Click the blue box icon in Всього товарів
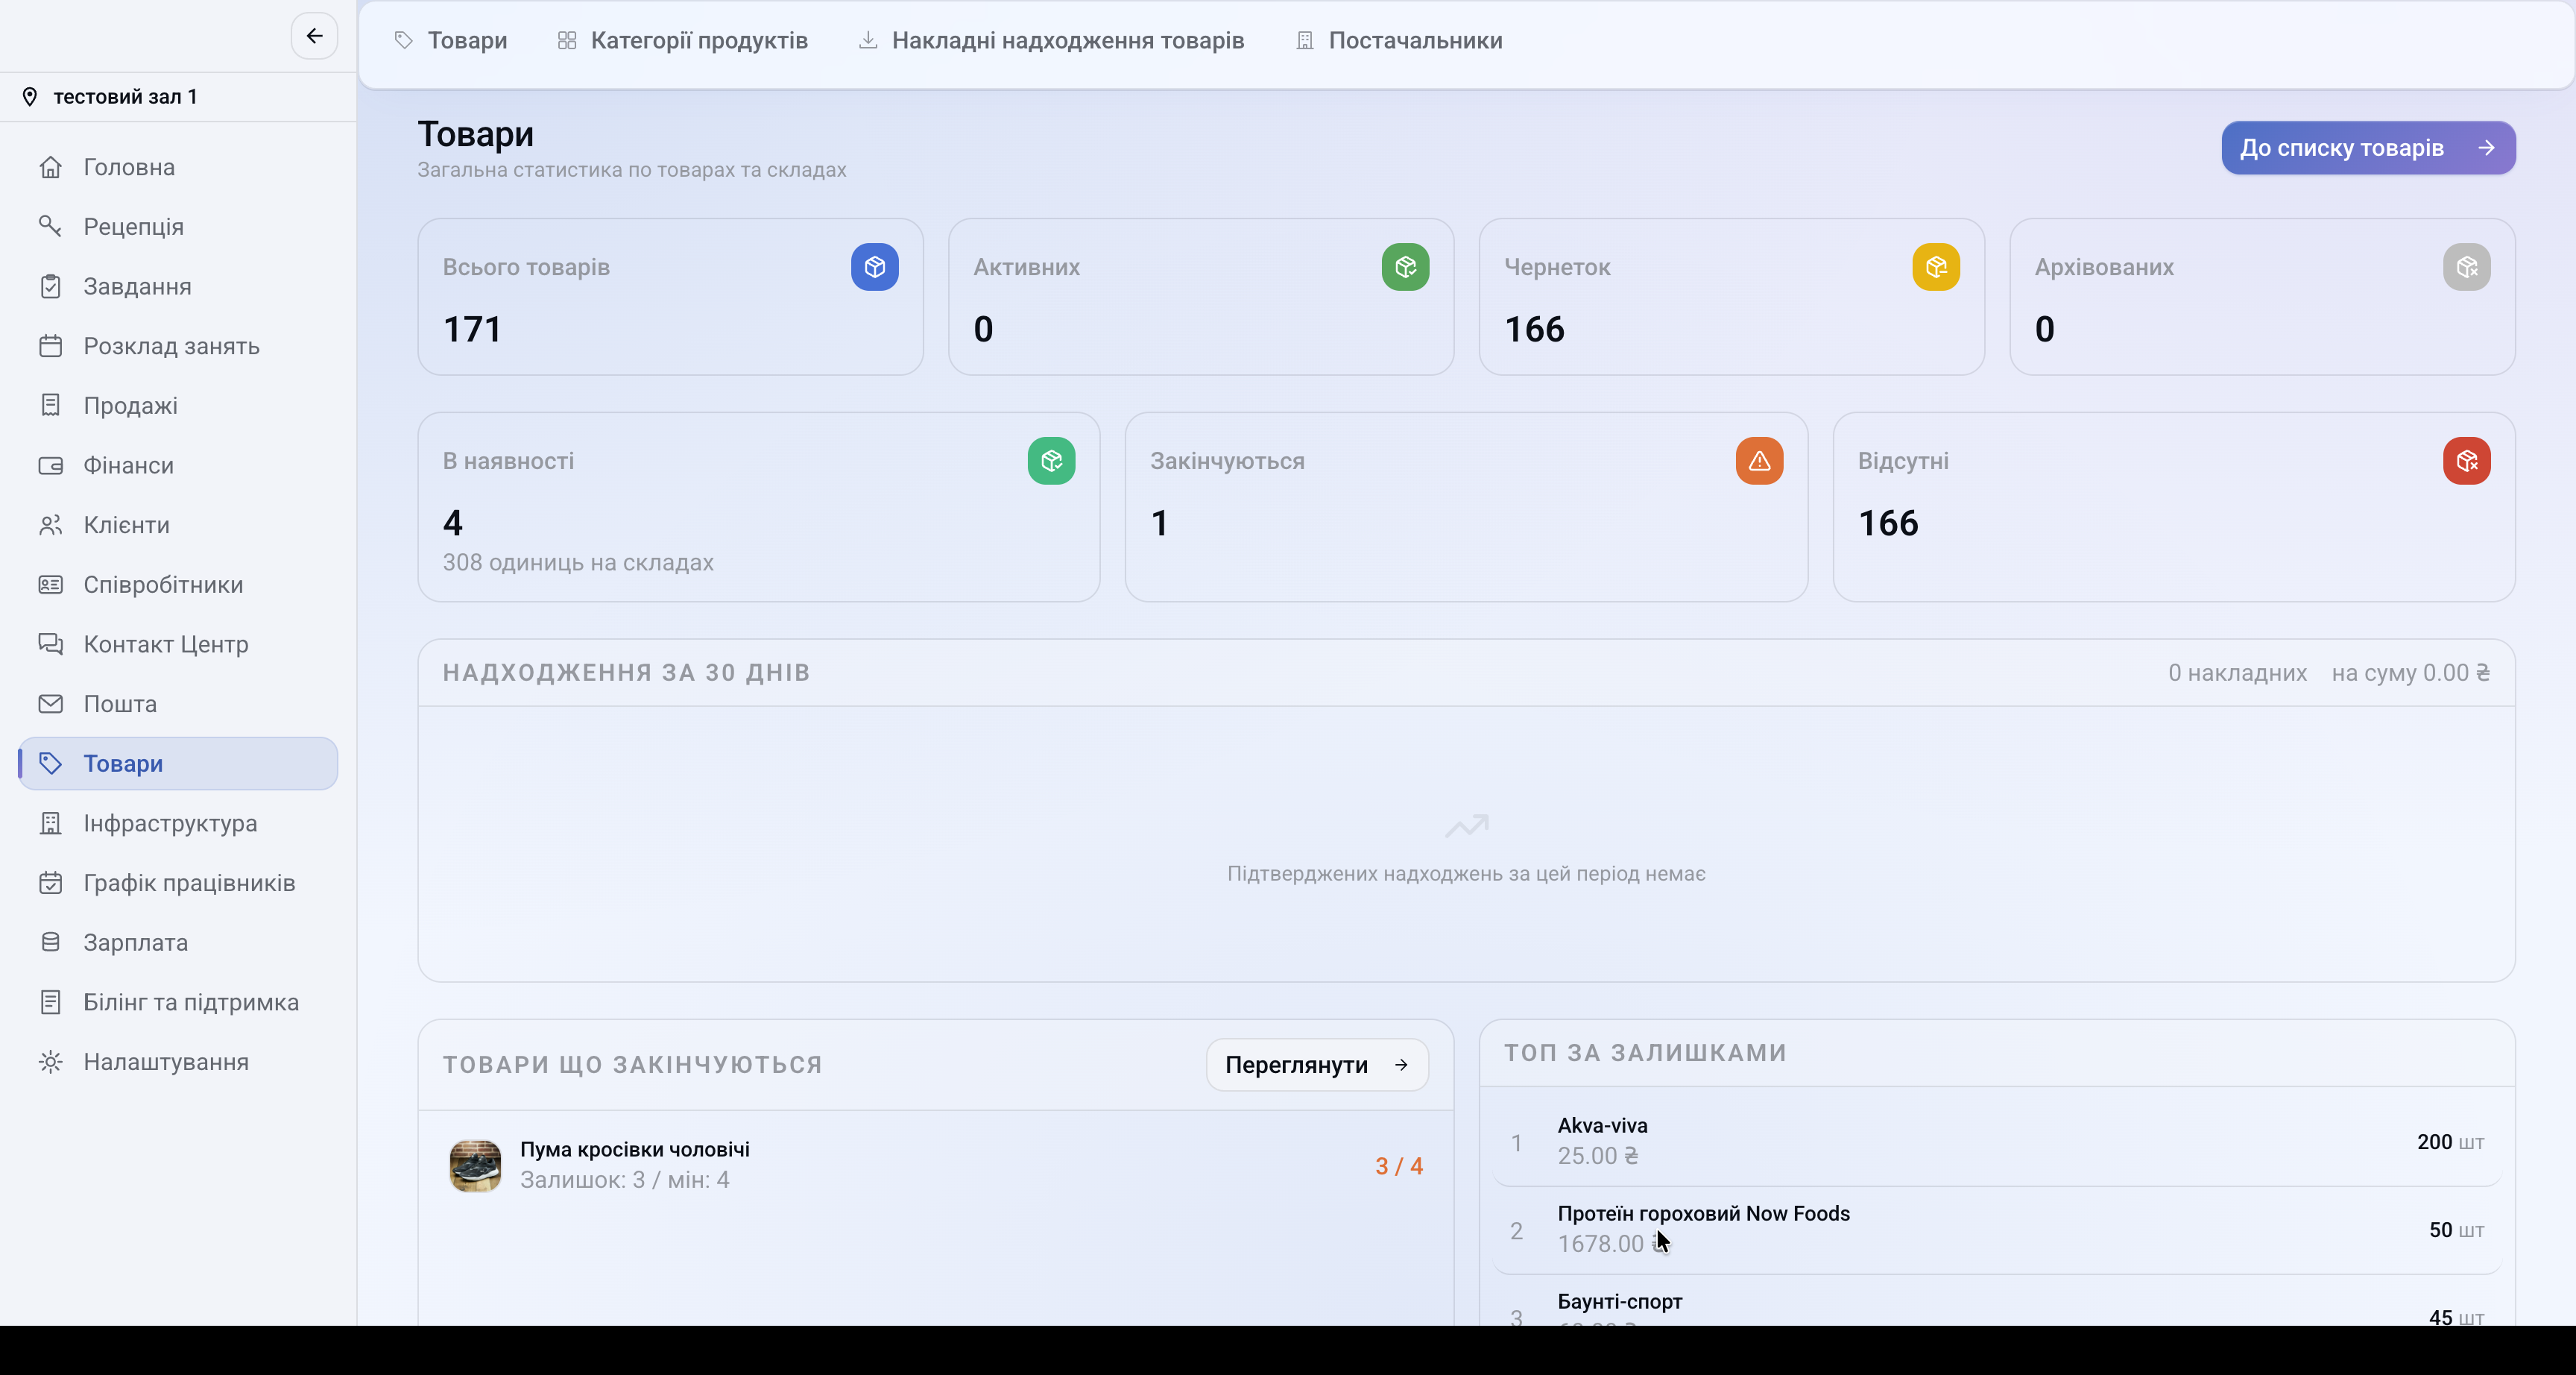The height and width of the screenshot is (1375, 2576). pyautogui.click(x=874, y=267)
